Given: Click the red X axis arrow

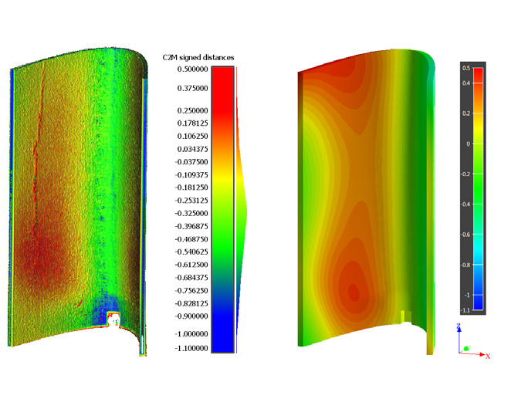Looking at the screenshot, I should tap(483, 354).
